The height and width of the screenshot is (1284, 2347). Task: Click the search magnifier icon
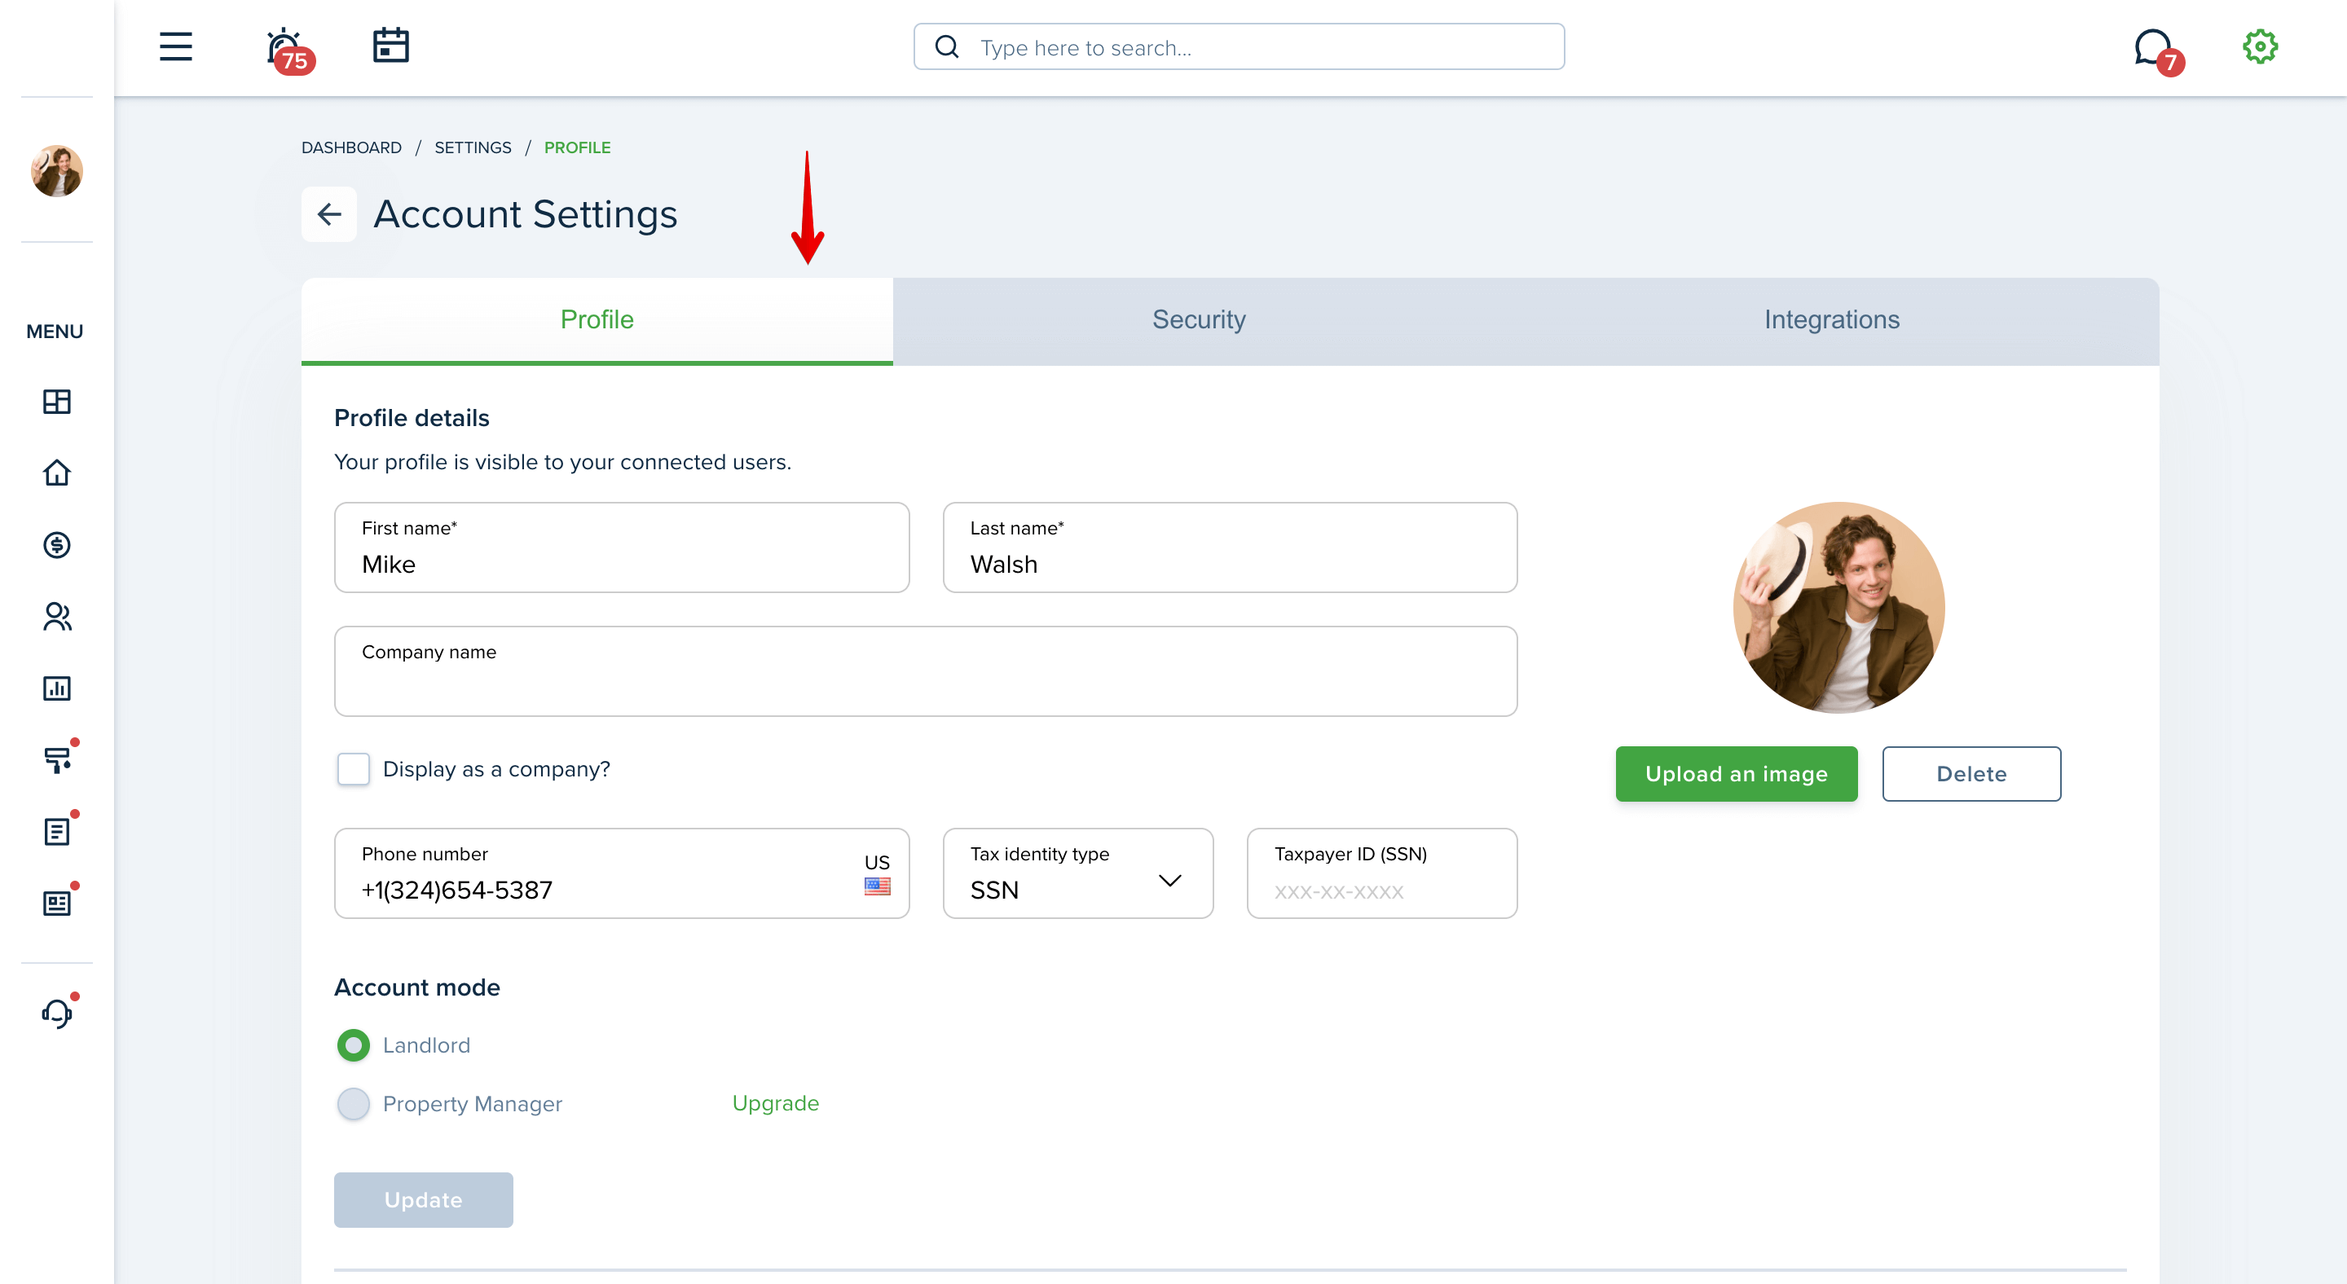[947, 46]
